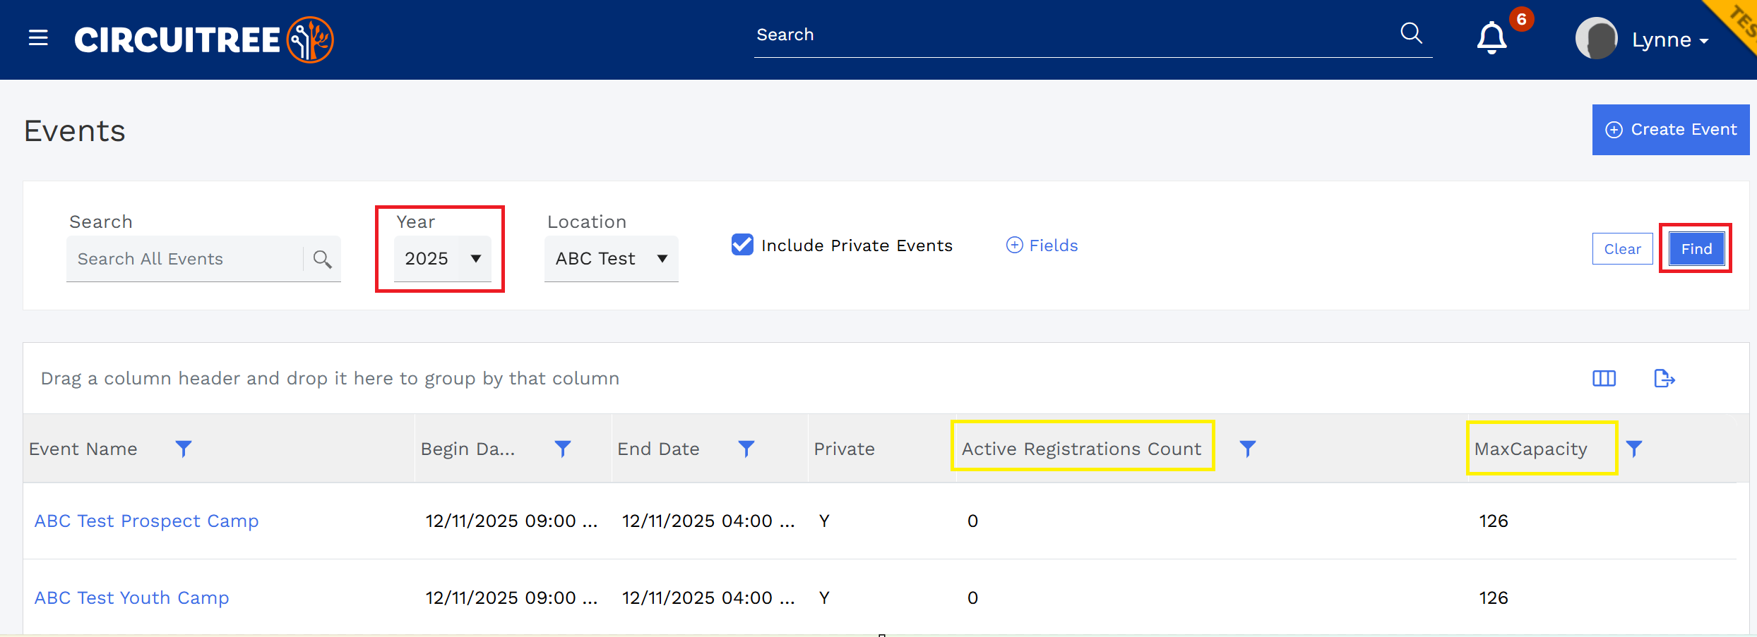The image size is (1757, 637).
Task: Open the Location ABC Test dropdown
Action: pos(612,259)
